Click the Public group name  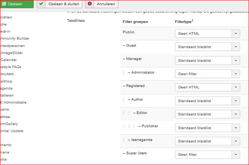coord(128,32)
